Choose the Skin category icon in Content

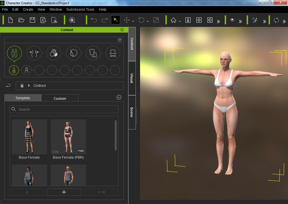pyautogui.click(x=53, y=53)
